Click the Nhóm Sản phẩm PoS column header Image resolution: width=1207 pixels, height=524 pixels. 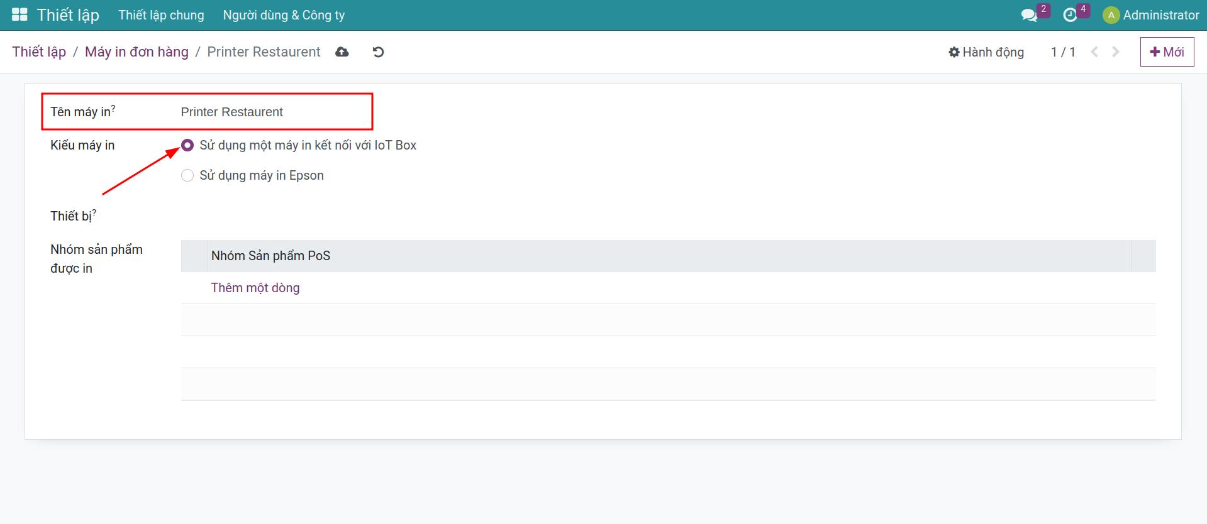[270, 256]
